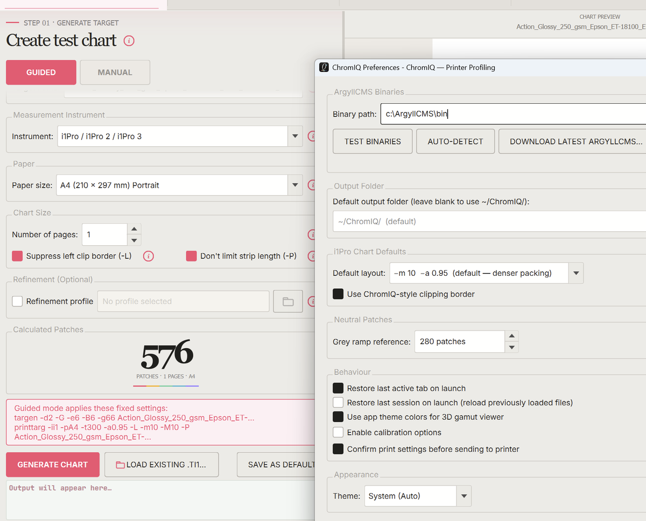
Task: Click the Grey ramp reference value field
Action: [460, 341]
